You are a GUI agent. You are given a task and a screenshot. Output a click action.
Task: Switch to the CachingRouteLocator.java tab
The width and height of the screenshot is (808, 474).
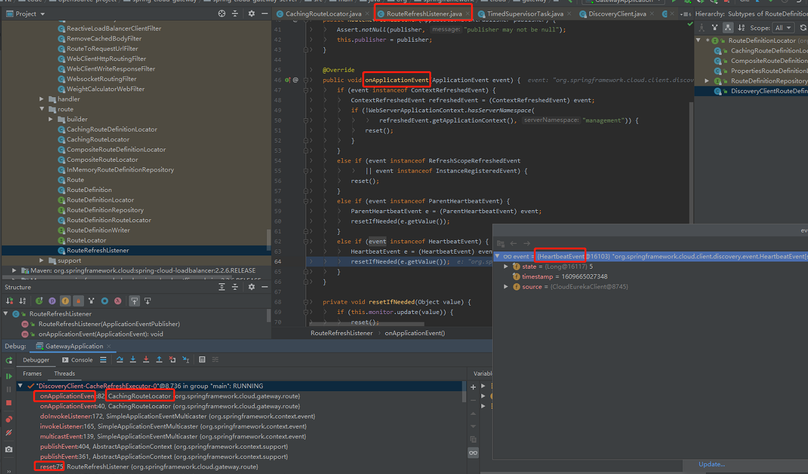point(322,13)
